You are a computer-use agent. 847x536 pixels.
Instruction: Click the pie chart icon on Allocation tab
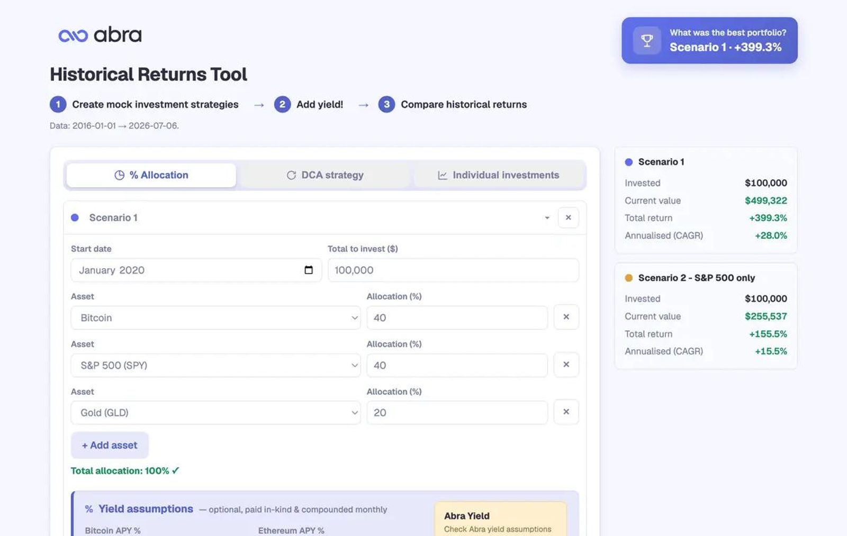pyautogui.click(x=120, y=175)
